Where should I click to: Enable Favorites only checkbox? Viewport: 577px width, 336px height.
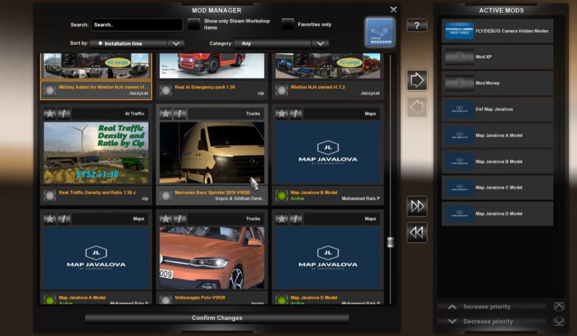287,24
